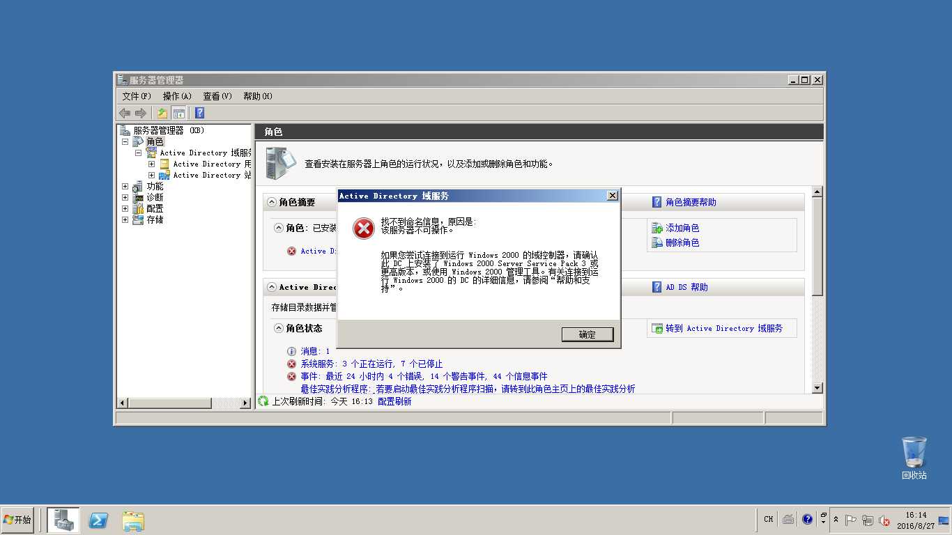Click the 系统服务 status link
The width and height of the screenshot is (952, 535).
[x=371, y=364]
